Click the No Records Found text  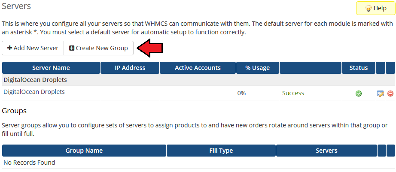click(x=29, y=163)
